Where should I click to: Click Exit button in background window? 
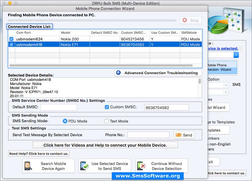point(214,162)
